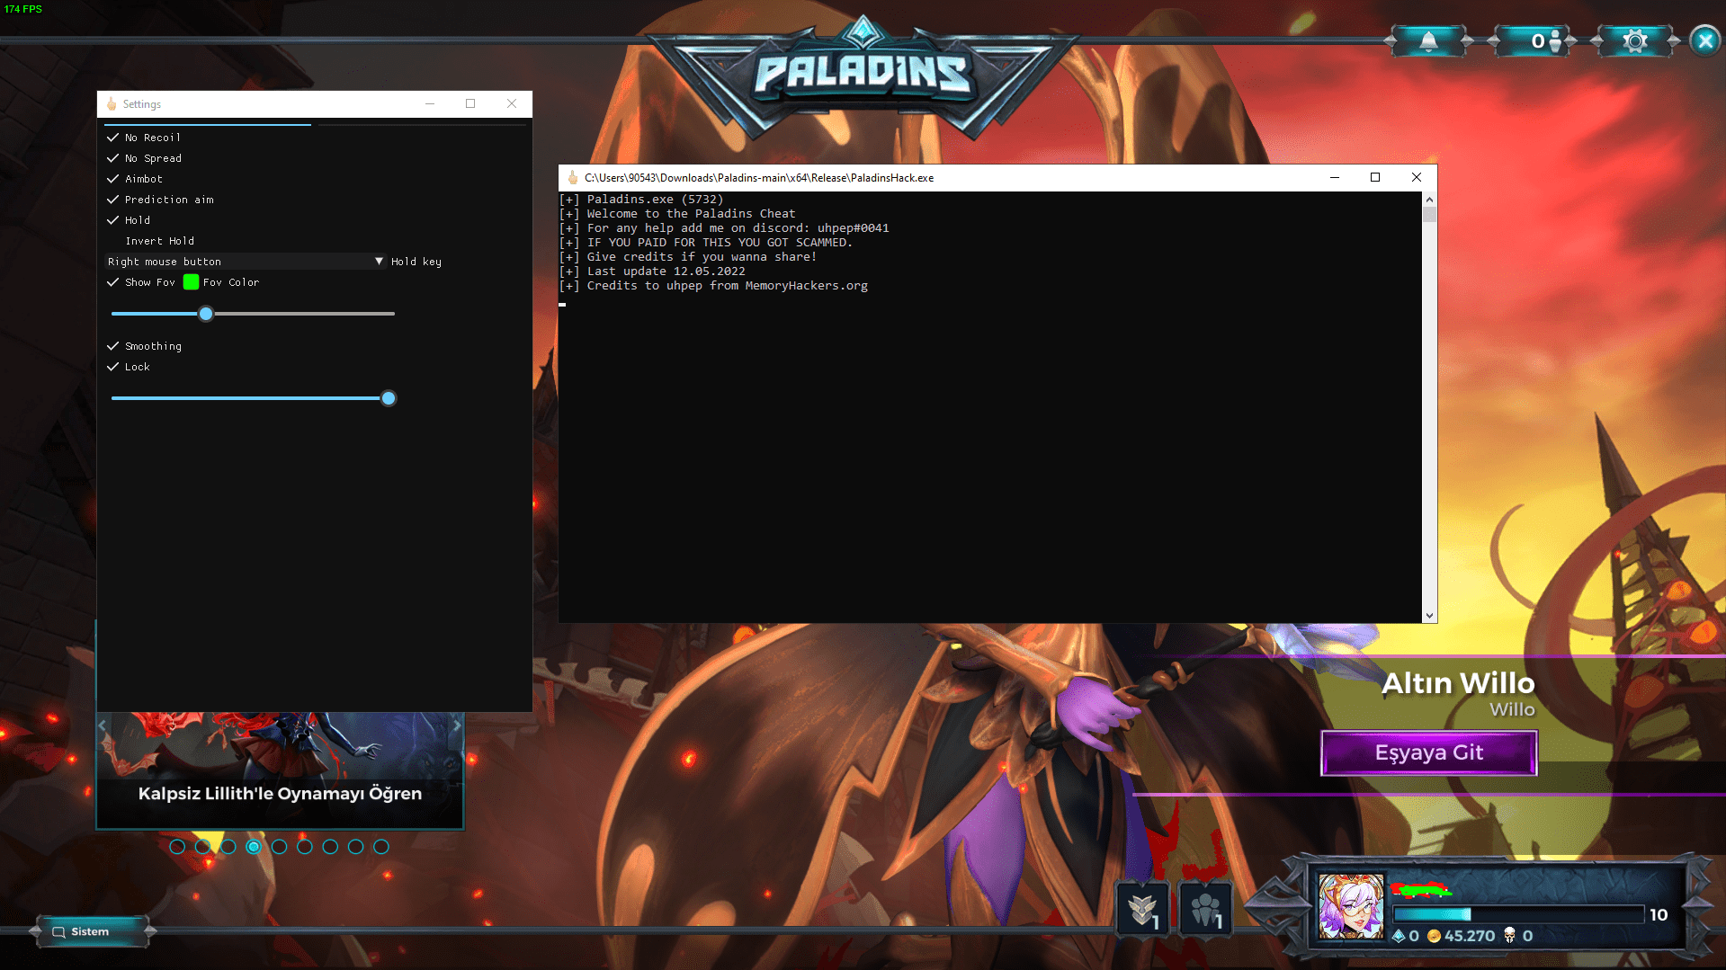This screenshot has width=1726, height=970.
Task: Turn off the Aimbot checkbox
Action: [113, 179]
